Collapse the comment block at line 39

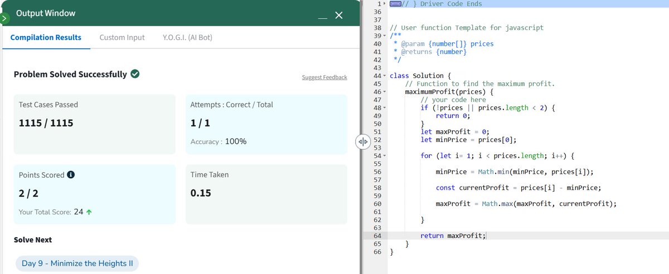pyautogui.click(x=385, y=36)
